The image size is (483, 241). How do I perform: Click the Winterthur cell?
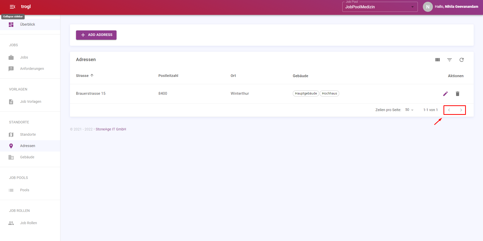point(240,93)
